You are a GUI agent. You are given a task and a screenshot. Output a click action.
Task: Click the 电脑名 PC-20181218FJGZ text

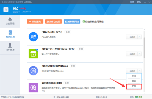click(x=13, y=97)
